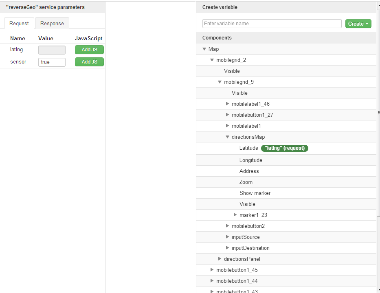Click the sensor value field

tap(52, 62)
